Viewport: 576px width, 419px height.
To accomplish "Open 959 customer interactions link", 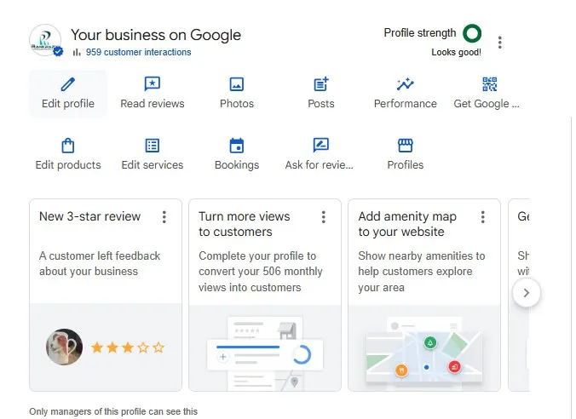I will (x=139, y=52).
